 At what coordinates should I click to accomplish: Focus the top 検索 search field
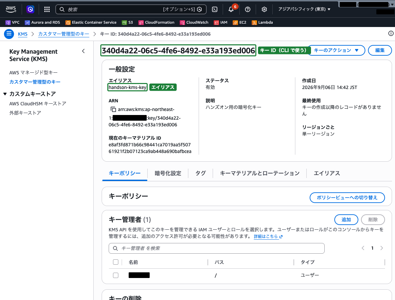[x=131, y=9]
